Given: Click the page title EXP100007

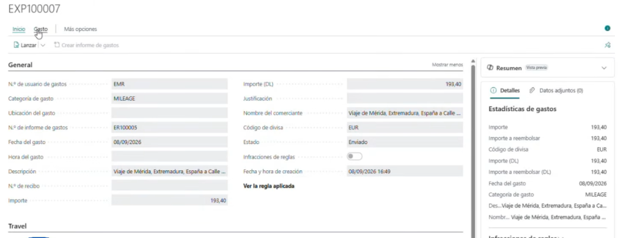Looking at the screenshot, I should [x=34, y=9].
